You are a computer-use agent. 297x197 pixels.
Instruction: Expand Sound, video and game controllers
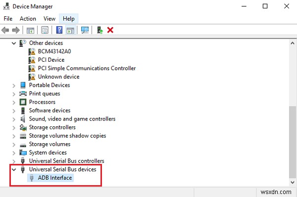14,119
